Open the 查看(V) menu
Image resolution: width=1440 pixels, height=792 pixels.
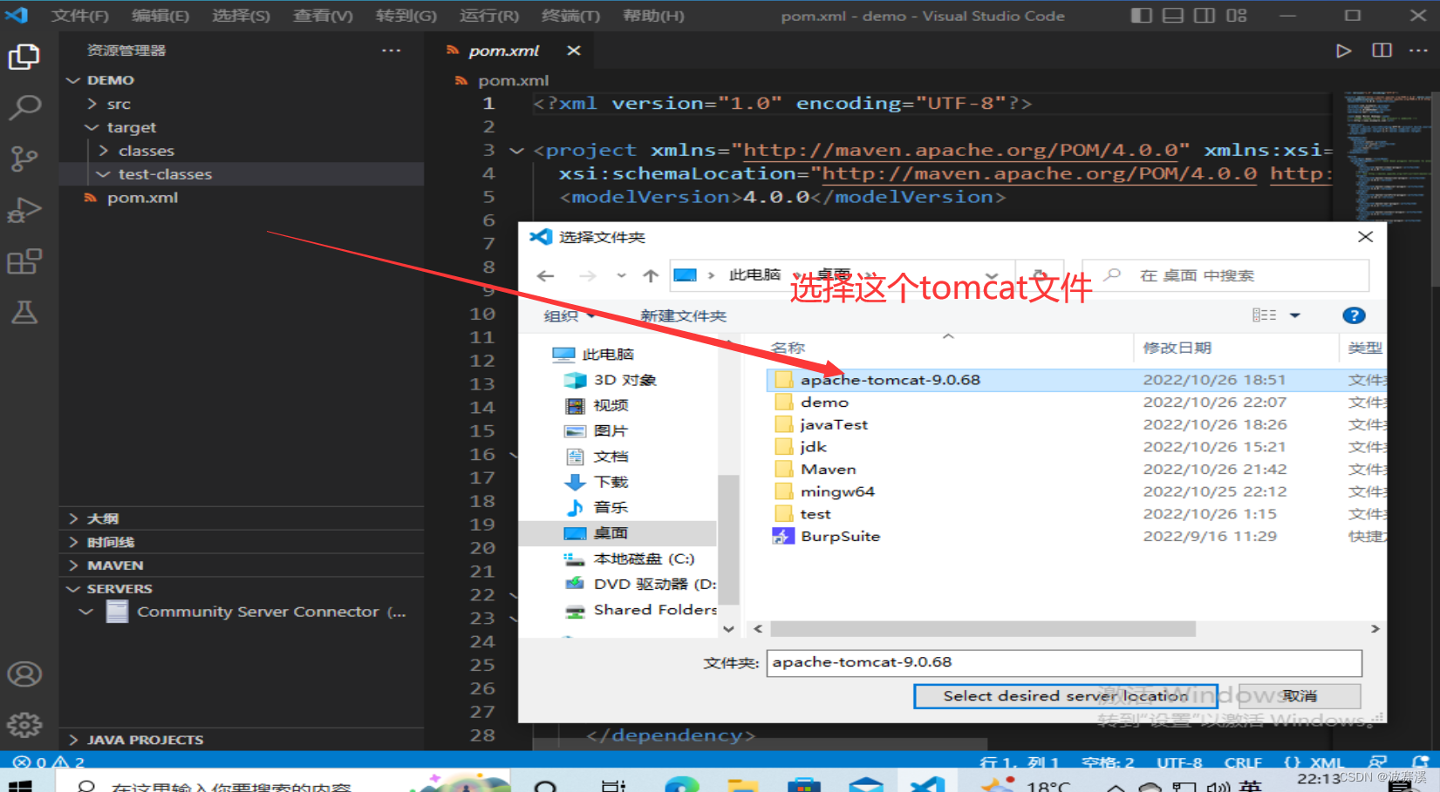323,16
